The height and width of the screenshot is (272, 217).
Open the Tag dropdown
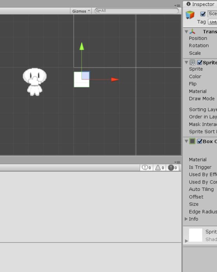212,22
